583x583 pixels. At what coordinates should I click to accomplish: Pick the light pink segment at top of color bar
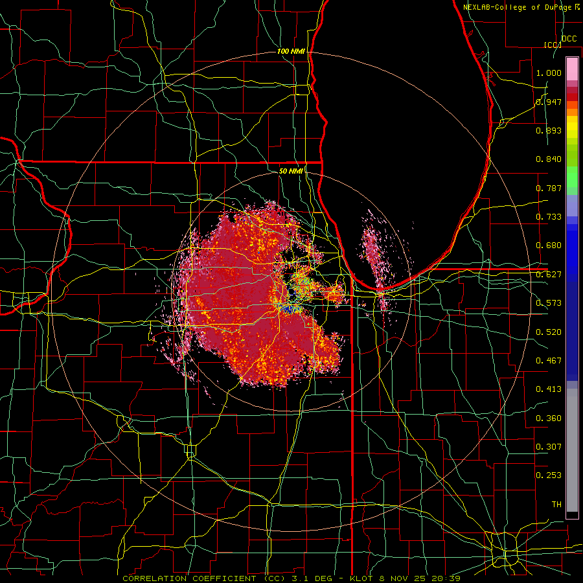tap(572, 69)
